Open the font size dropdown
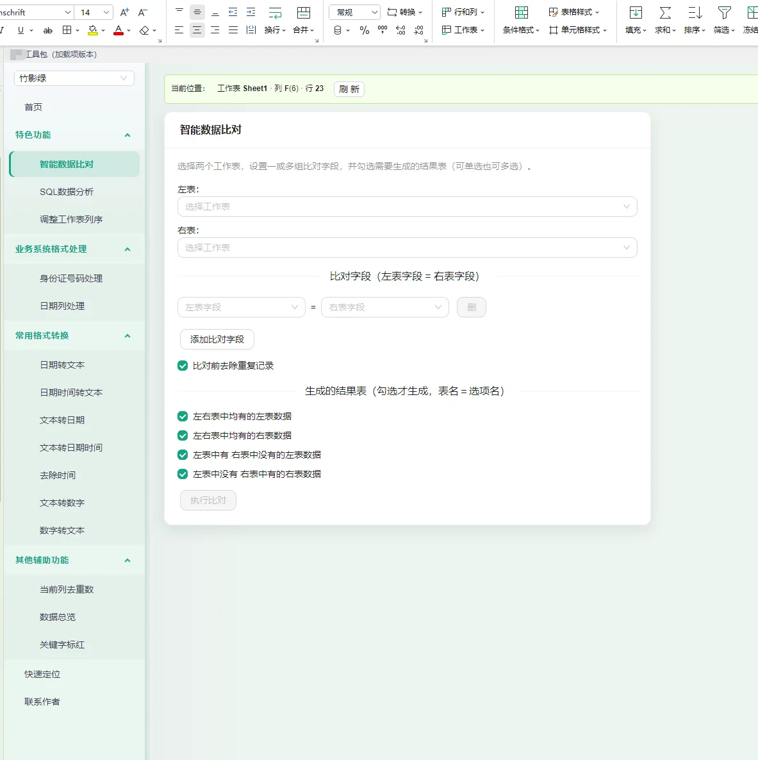This screenshot has height=760, width=758. [106, 12]
